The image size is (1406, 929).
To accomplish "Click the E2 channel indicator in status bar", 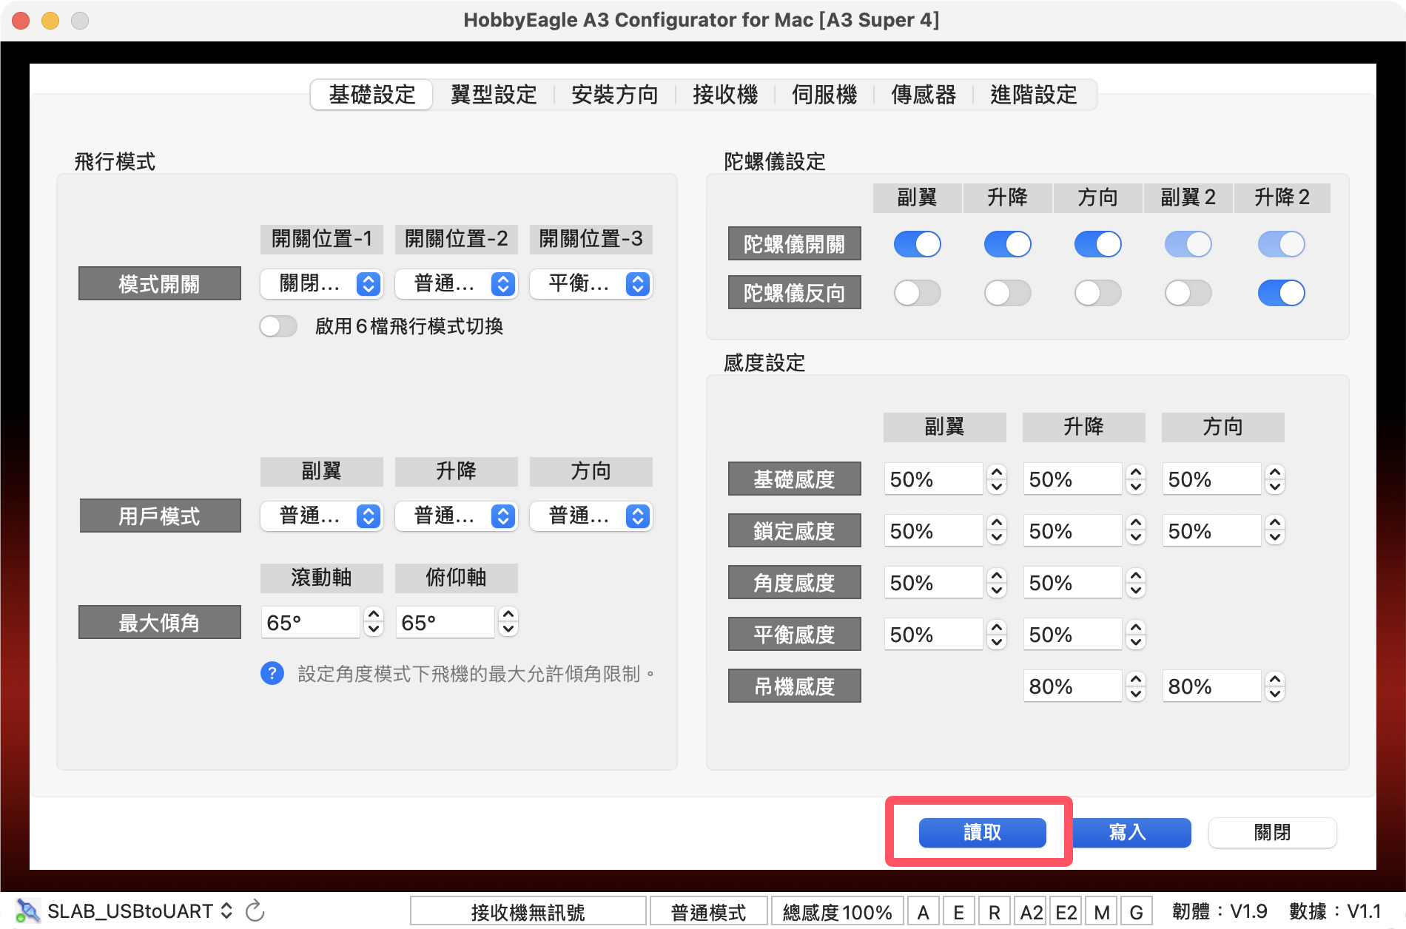I will click(x=1066, y=912).
